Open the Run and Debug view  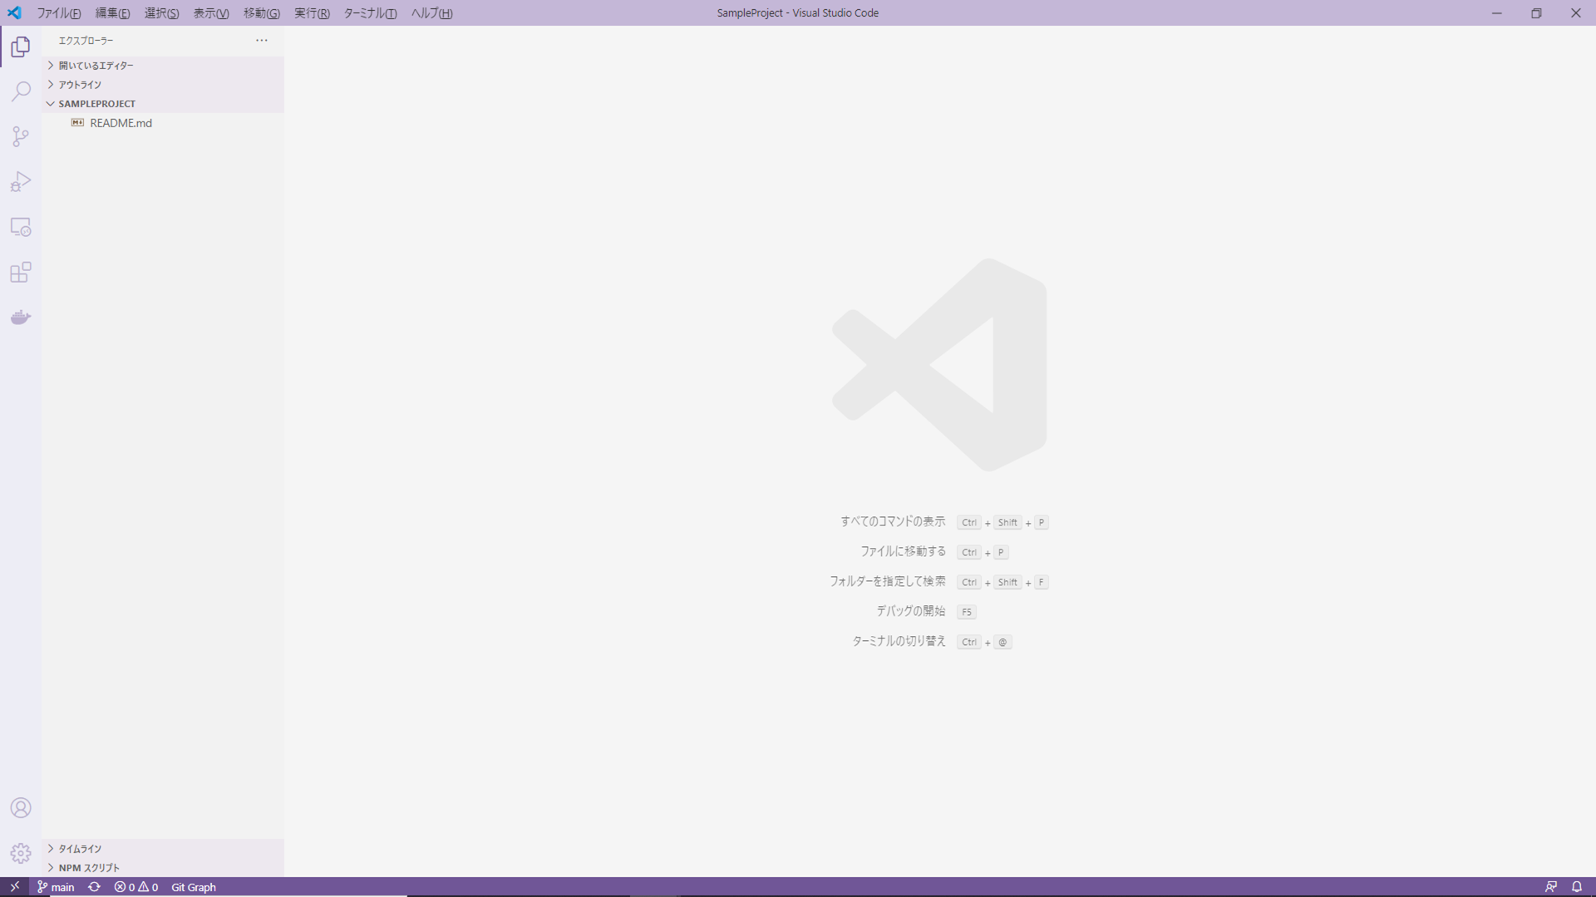(21, 181)
